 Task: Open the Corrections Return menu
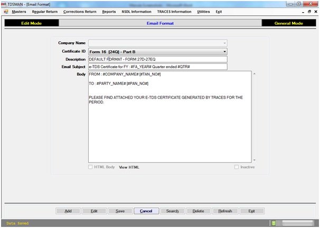tap(80, 12)
